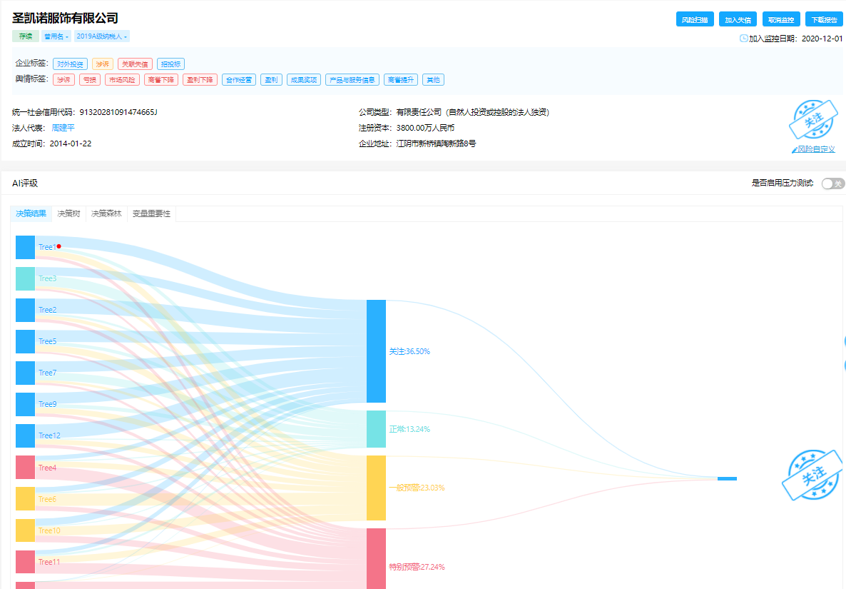Click the 取消监控 button
The height and width of the screenshot is (589, 846).
[781, 19]
